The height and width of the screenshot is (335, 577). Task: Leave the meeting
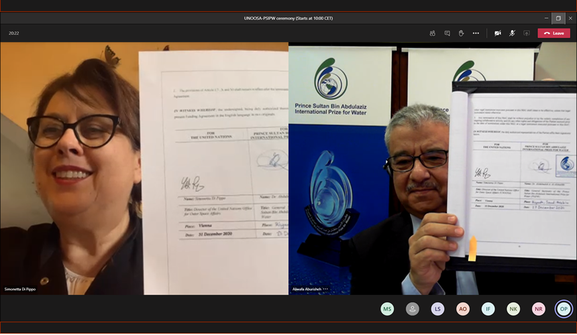pyautogui.click(x=554, y=33)
